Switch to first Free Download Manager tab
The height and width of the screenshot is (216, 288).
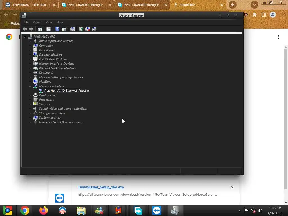(x=86, y=5)
